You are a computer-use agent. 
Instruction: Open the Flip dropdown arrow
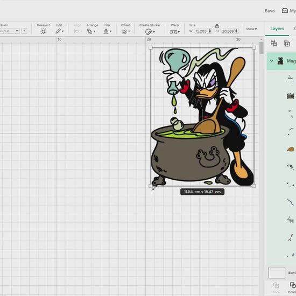point(111,31)
